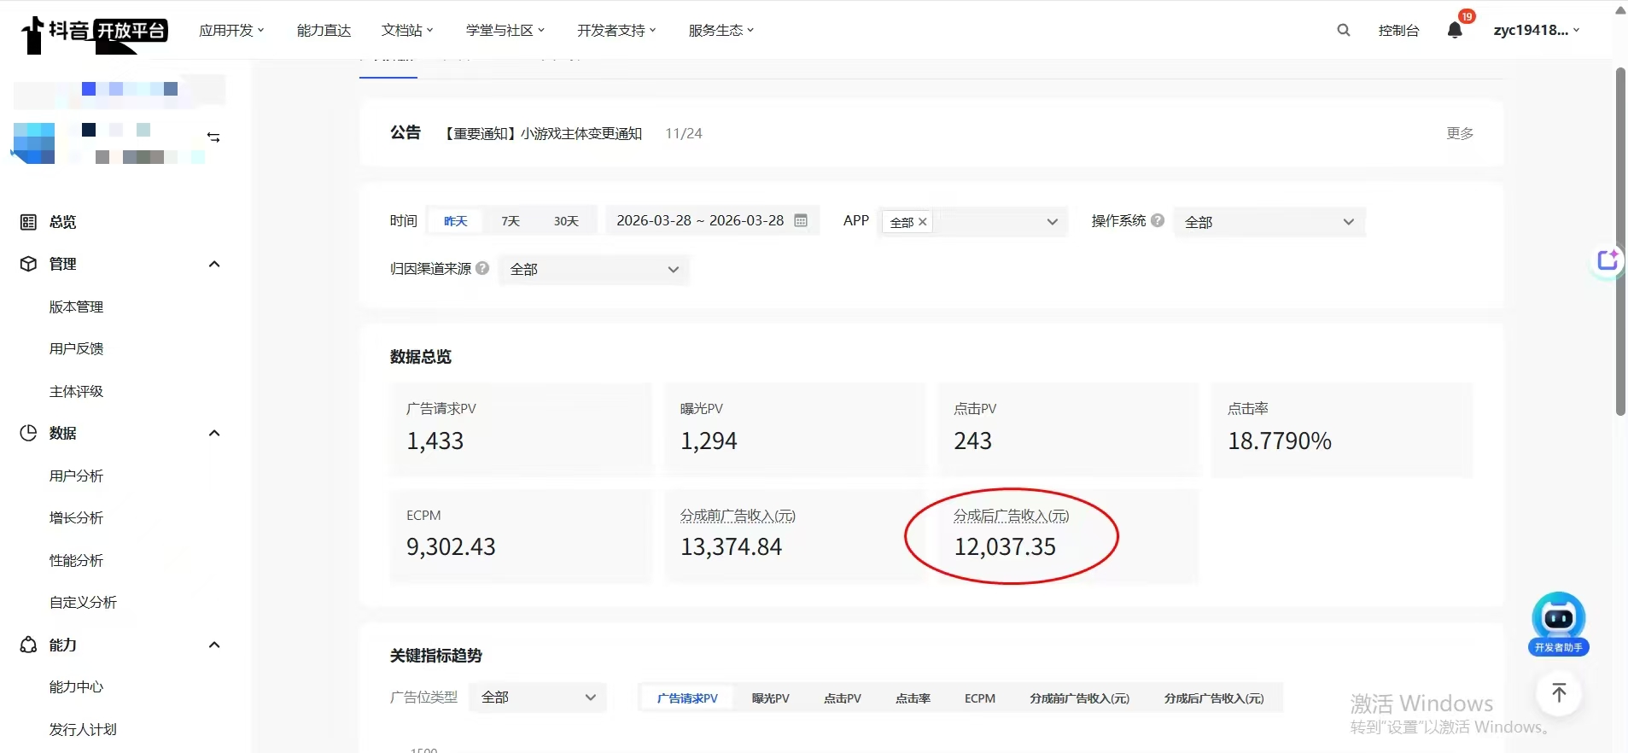1628x753 pixels.
Task: Open 增长分析 in sidebar
Action: (76, 517)
